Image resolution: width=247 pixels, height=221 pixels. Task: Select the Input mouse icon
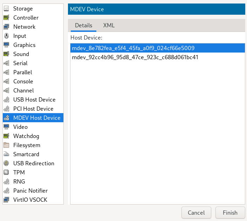(x=6, y=36)
